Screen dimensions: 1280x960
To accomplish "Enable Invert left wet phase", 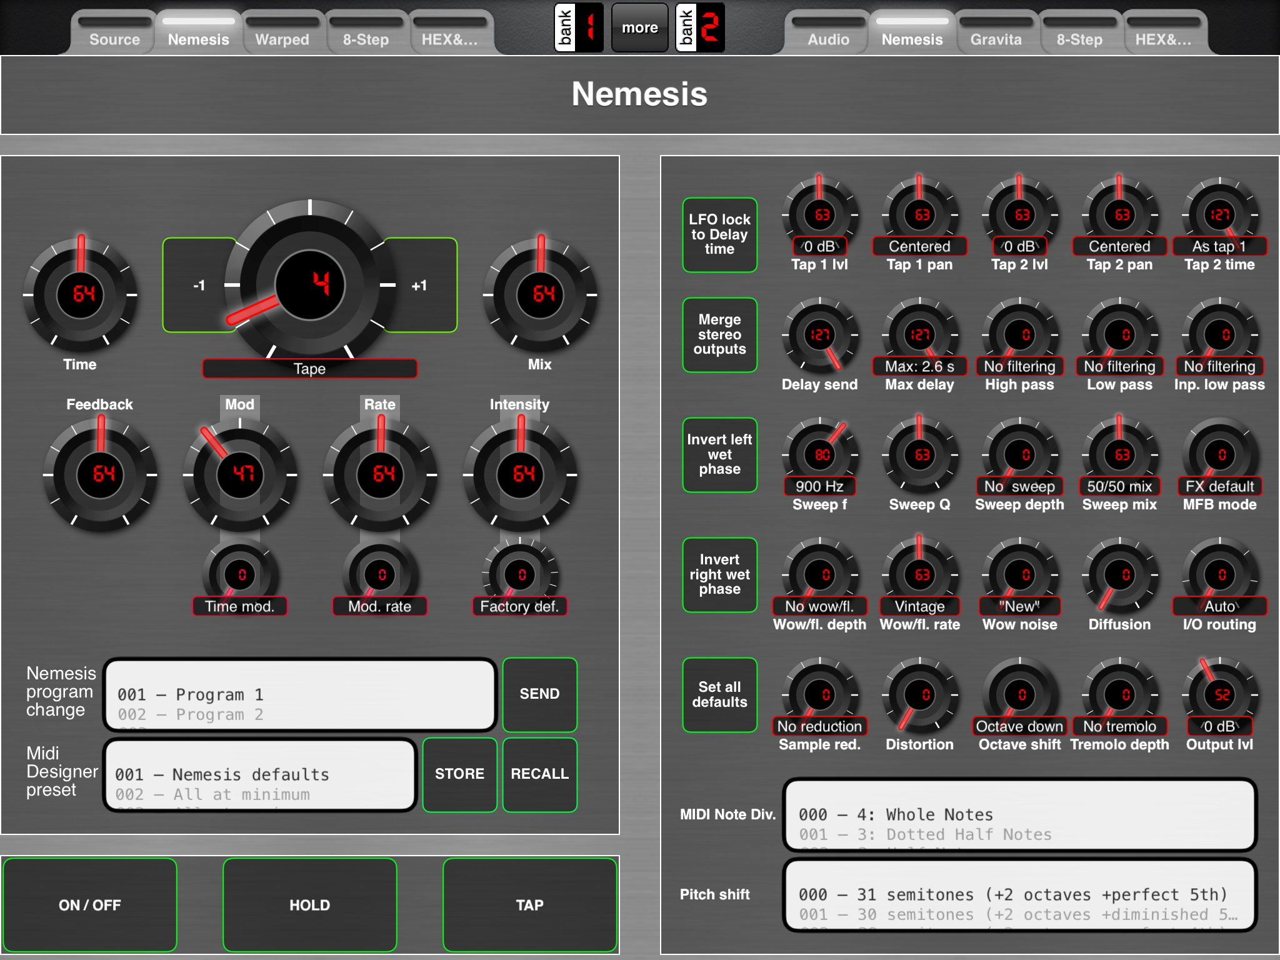I will 719,455.
